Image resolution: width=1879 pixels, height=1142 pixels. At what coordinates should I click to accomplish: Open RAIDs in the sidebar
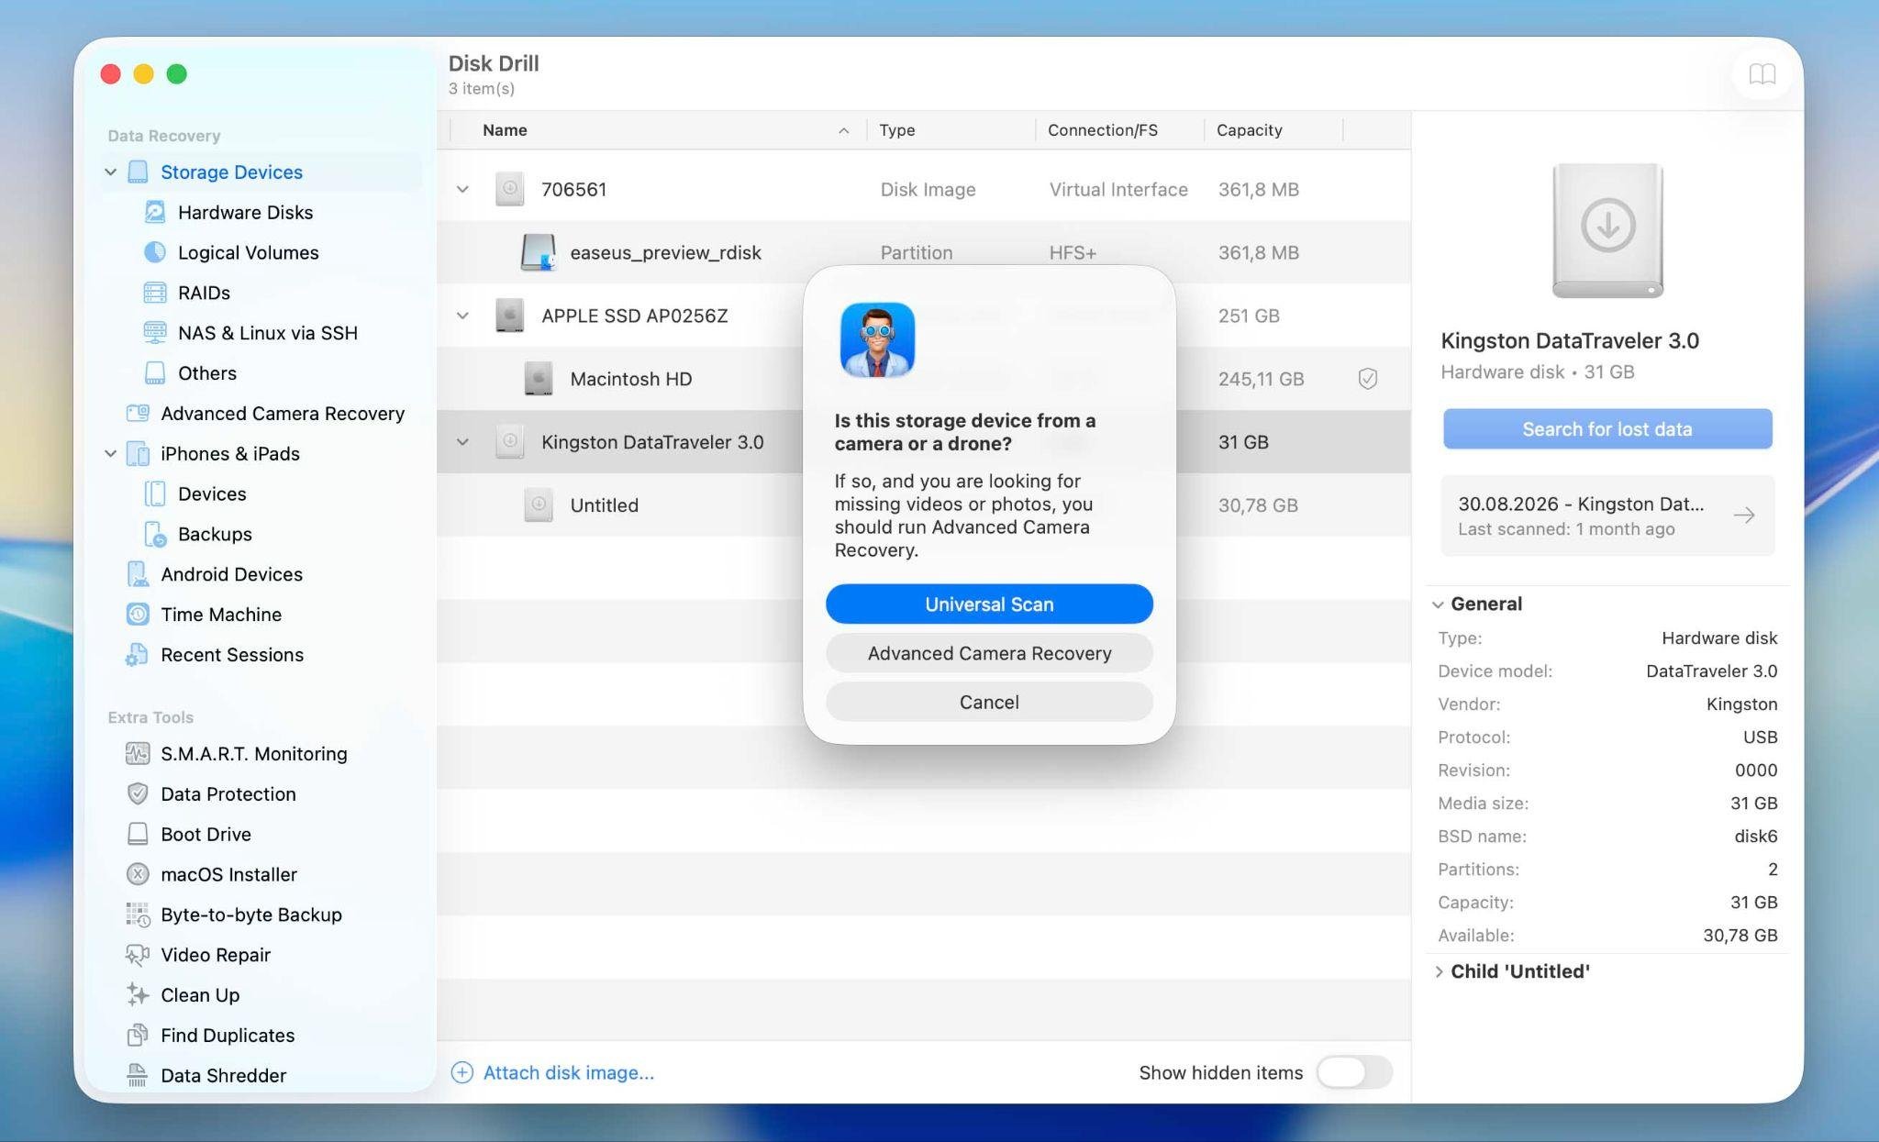pyautogui.click(x=204, y=293)
